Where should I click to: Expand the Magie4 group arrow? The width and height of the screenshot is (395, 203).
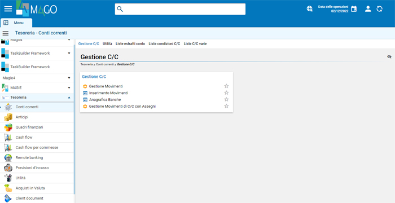pos(69,78)
